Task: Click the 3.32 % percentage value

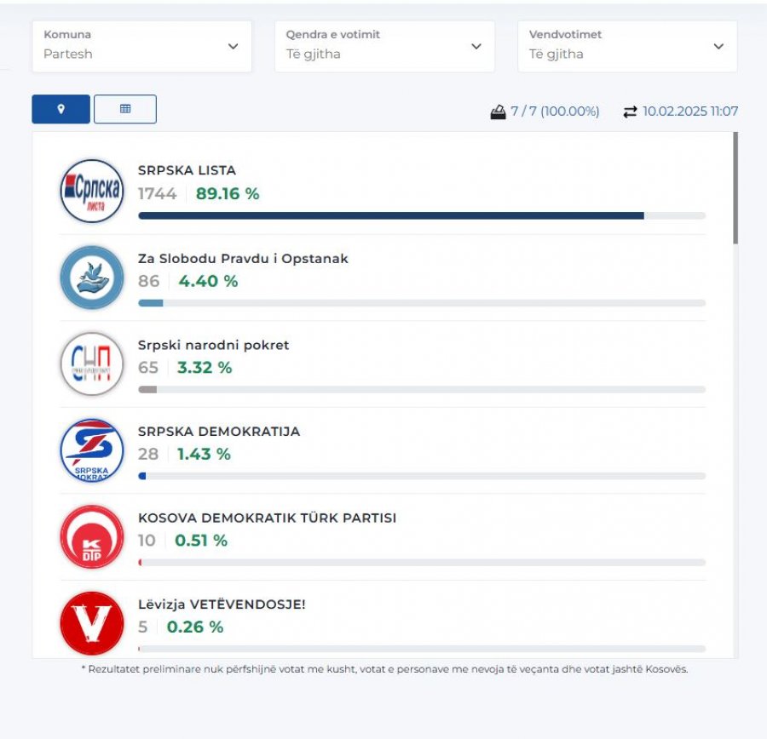Action: point(205,368)
